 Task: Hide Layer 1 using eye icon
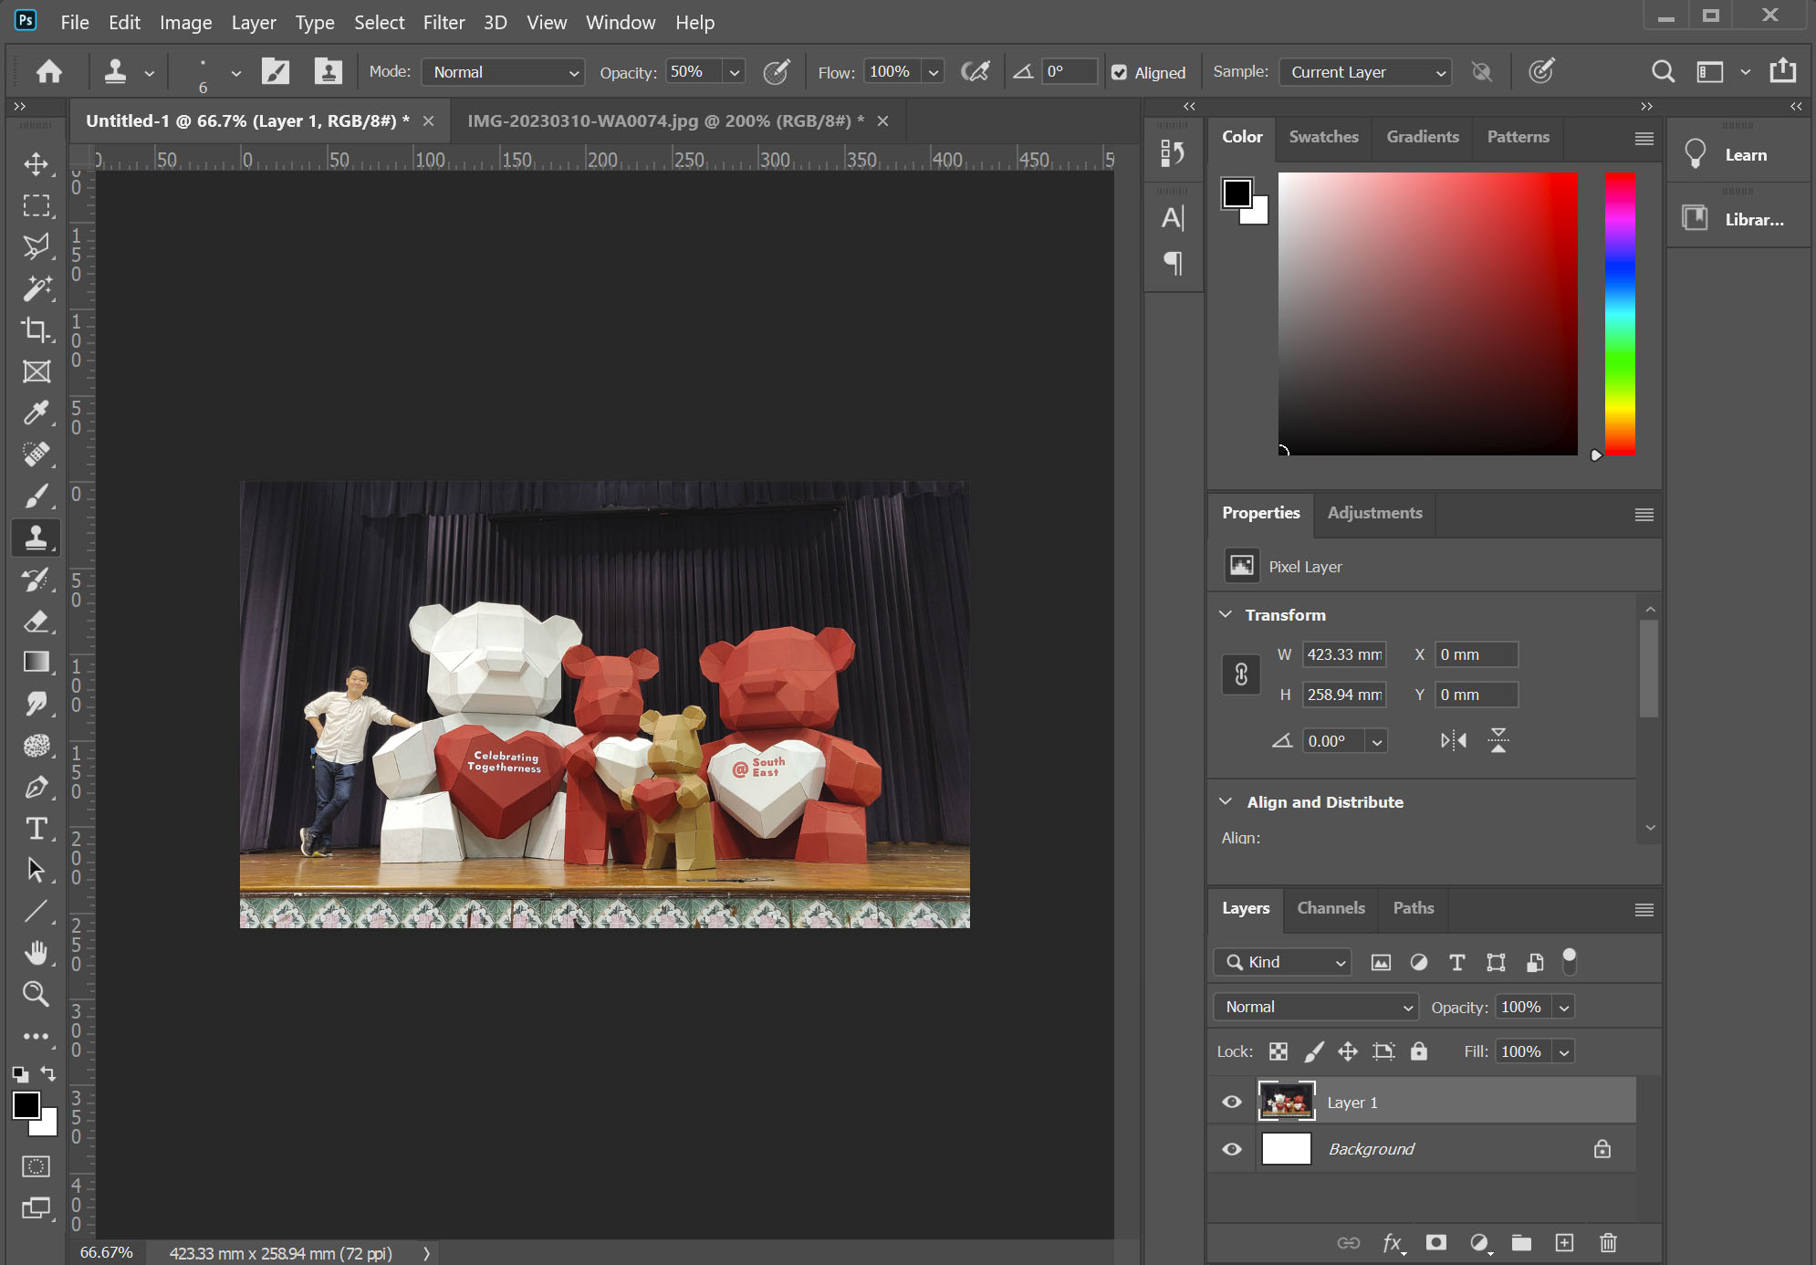pos(1232,1102)
